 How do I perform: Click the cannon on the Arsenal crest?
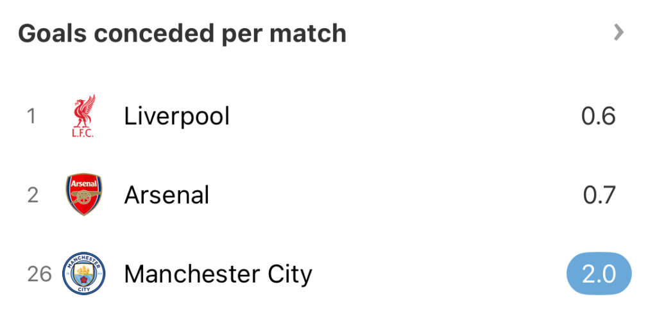(84, 197)
